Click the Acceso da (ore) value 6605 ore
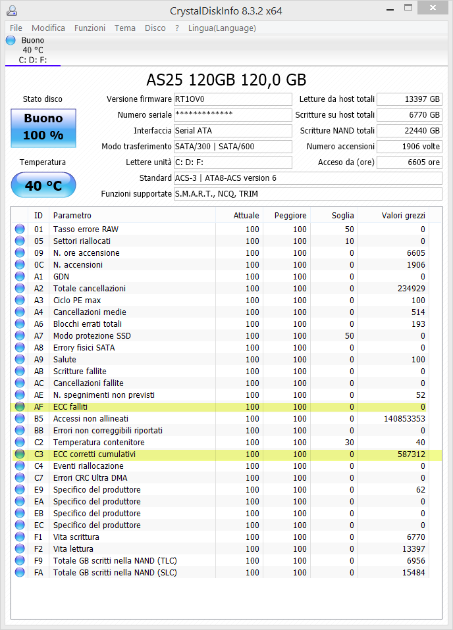 point(409,162)
